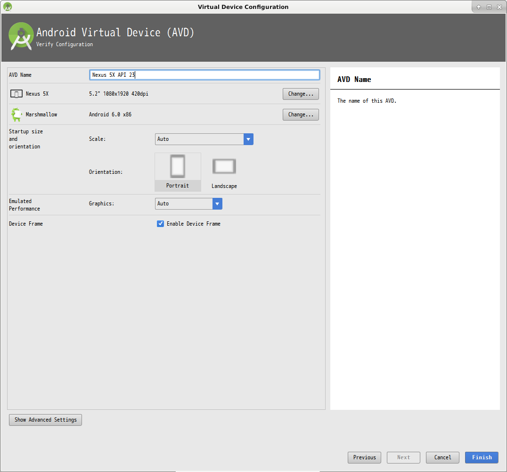Go back with the Previous button
This screenshot has width=507, height=472.
[x=364, y=457]
